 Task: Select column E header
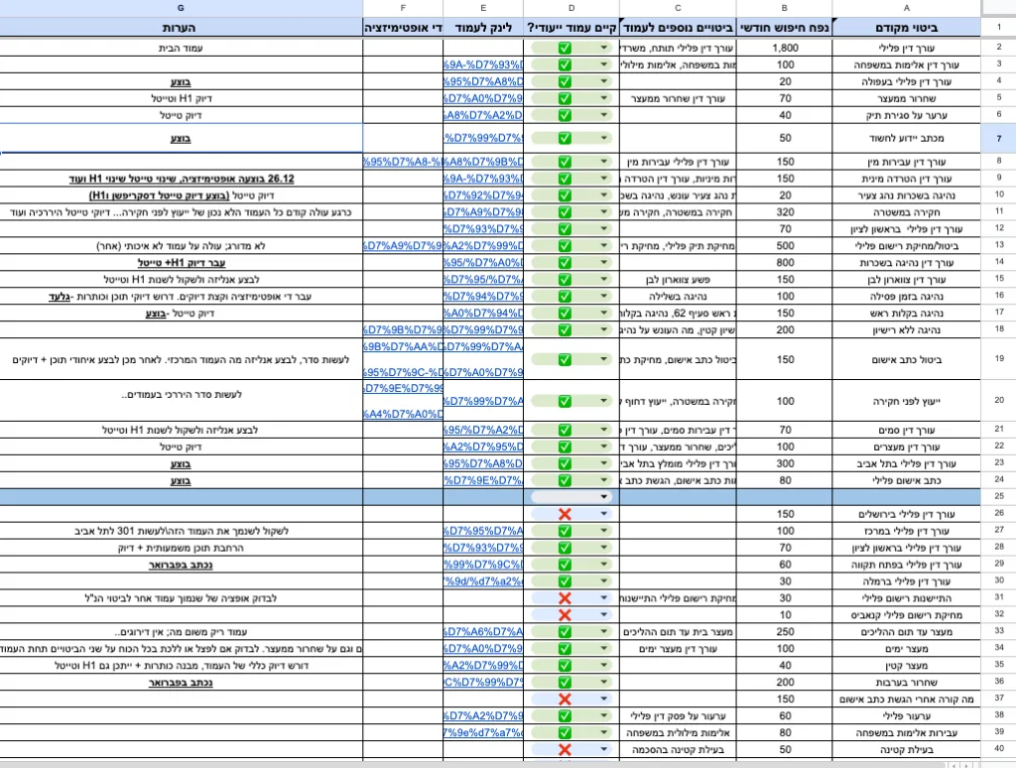point(483,8)
